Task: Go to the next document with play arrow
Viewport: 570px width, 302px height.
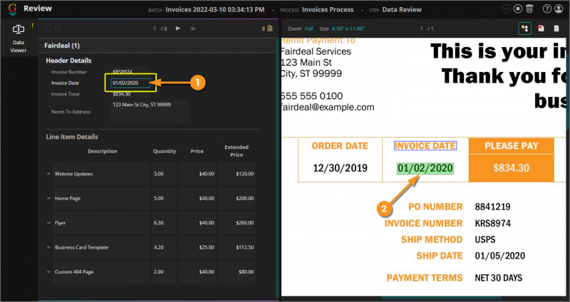Action: 178,28
